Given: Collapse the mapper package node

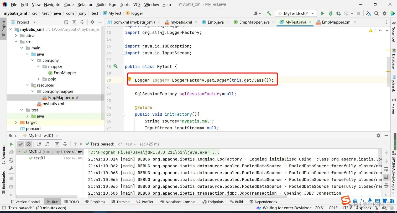Looking at the screenshot, I should click(38, 67).
